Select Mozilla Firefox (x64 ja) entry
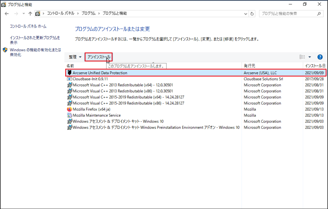 tap(91, 109)
